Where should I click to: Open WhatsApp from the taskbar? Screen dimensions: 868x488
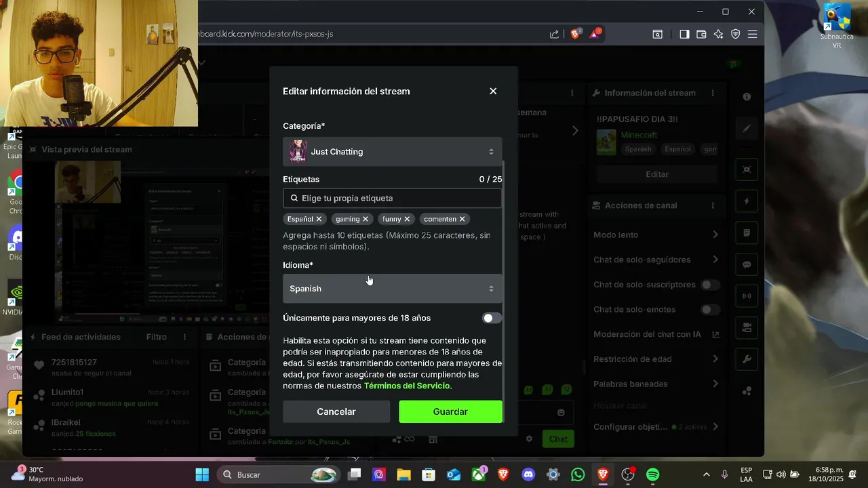point(578,474)
